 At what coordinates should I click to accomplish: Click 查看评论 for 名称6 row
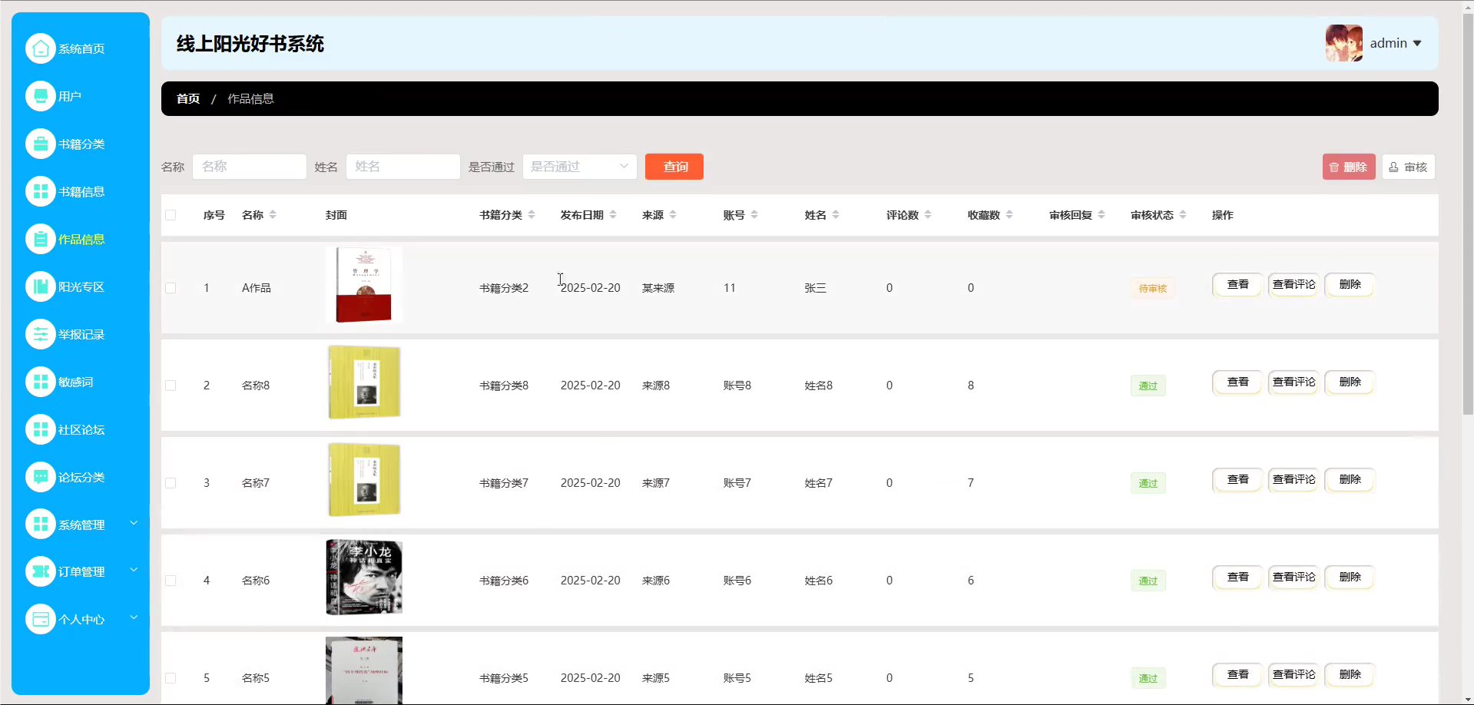pos(1293,578)
